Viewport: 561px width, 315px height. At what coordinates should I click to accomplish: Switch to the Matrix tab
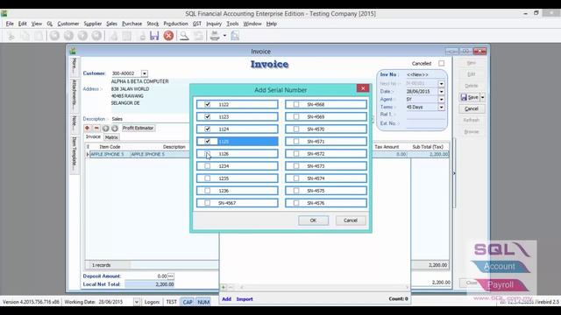click(111, 137)
